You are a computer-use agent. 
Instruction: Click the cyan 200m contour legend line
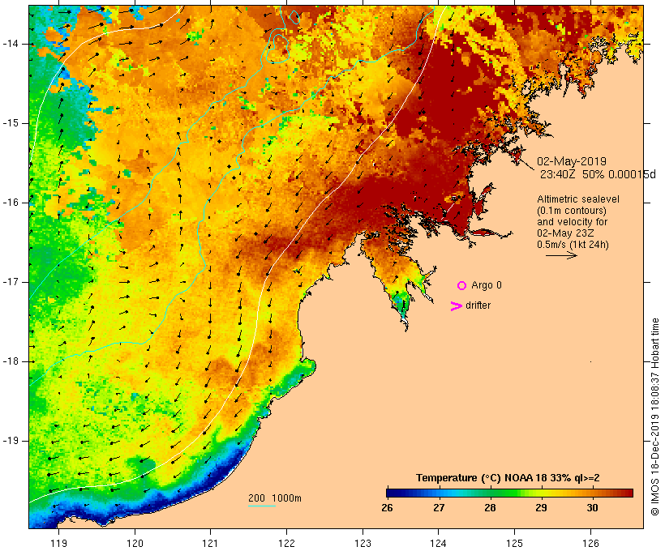coord(262,506)
